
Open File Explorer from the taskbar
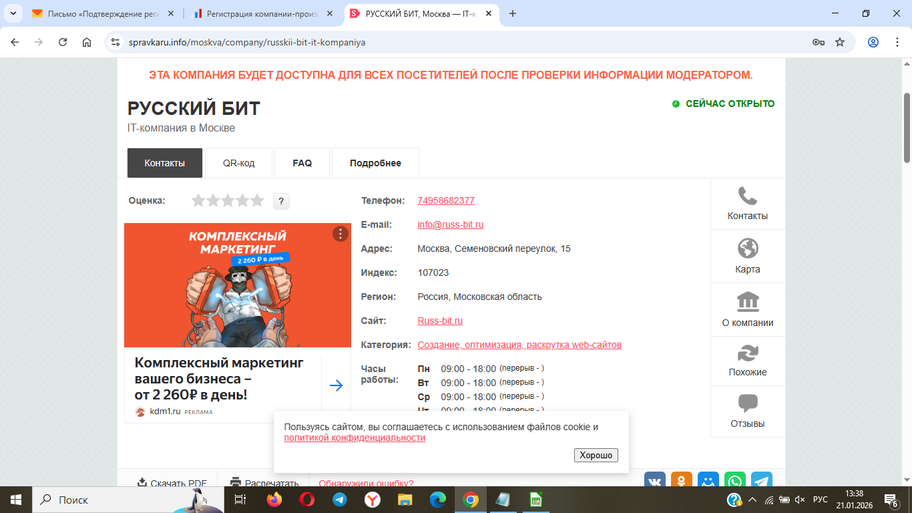coord(405,500)
